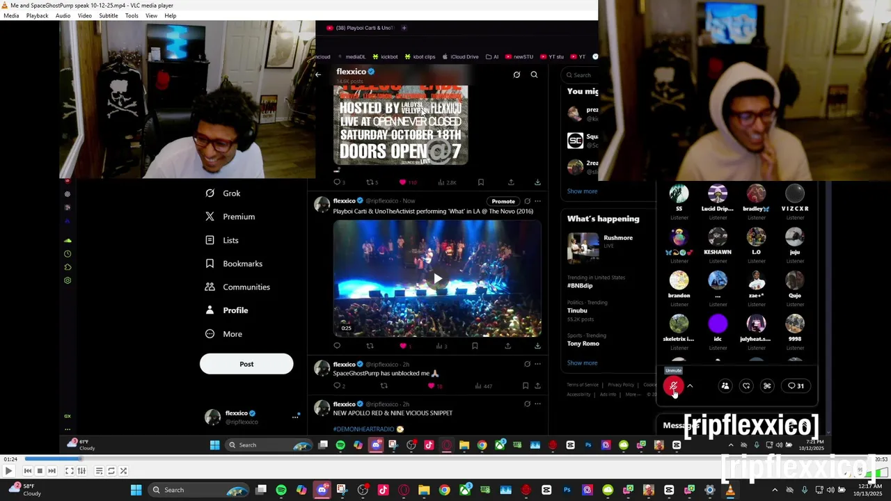Skip to next media in VLC
891x501 pixels.
[52, 471]
